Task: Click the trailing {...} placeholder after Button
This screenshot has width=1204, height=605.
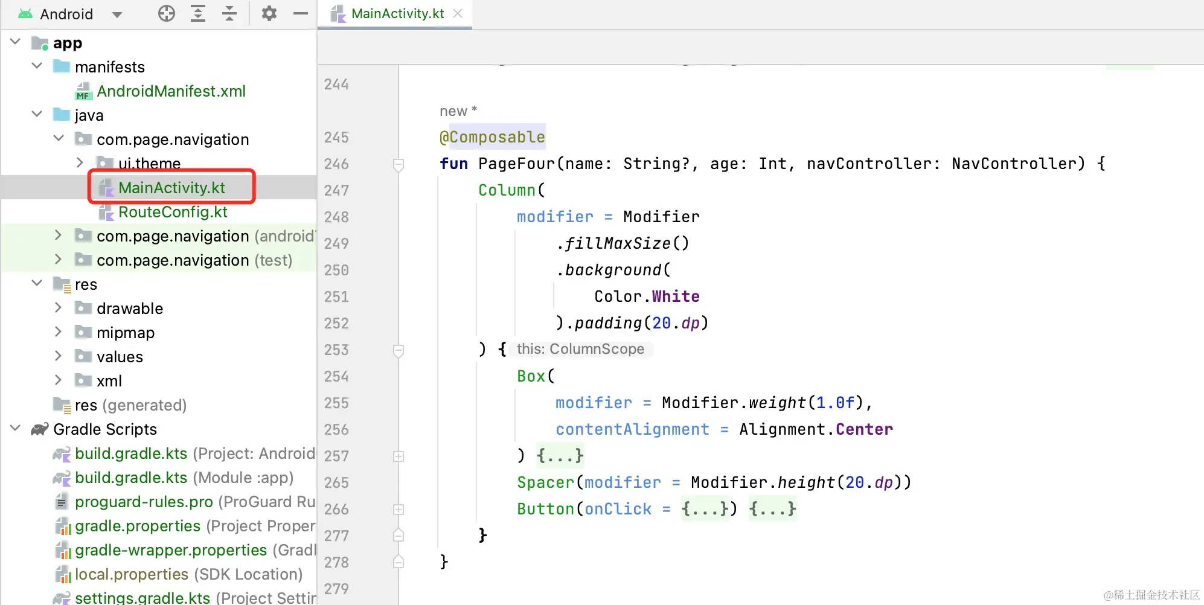Action: (x=772, y=508)
